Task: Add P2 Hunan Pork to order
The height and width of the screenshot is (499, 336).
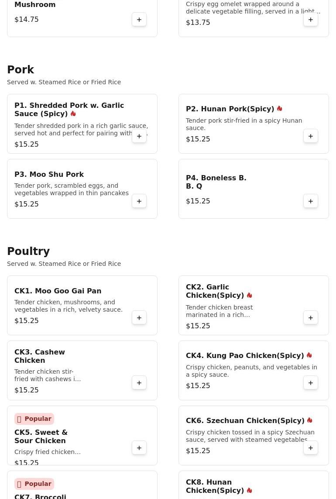Action: 311,136
